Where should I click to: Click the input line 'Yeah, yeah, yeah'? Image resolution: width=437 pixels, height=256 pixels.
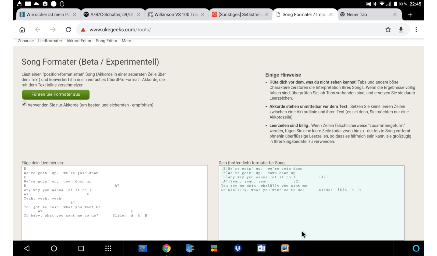(42, 198)
